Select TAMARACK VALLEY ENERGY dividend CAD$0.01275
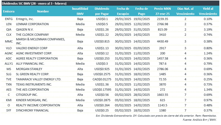This screenshot has width=221, height=125. (x=102, y=79)
